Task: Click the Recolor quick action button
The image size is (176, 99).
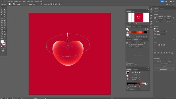Action: [x=170, y=61]
